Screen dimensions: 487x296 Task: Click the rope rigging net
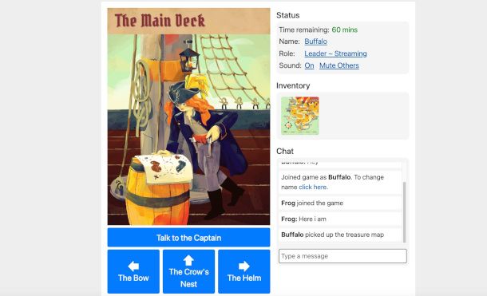pyautogui.click(x=232, y=70)
